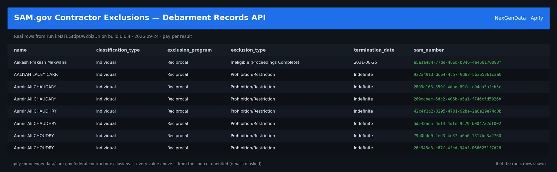557x172 pixels.
Task: Click 'Ineligible (Proceedings Complete)' exclusion type
Action: click(x=265, y=62)
